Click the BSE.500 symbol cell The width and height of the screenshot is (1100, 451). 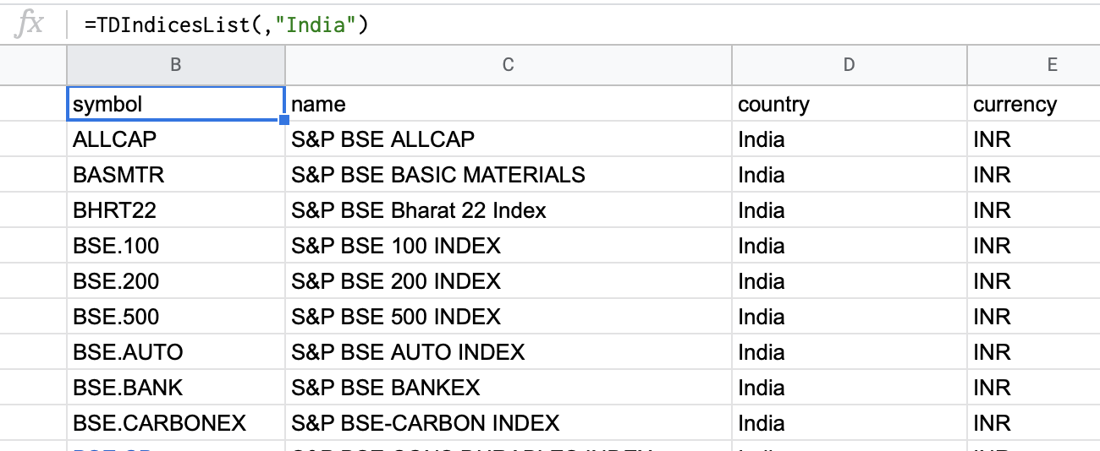(x=176, y=317)
